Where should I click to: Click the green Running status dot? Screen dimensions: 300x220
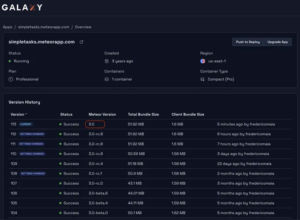click(10, 61)
